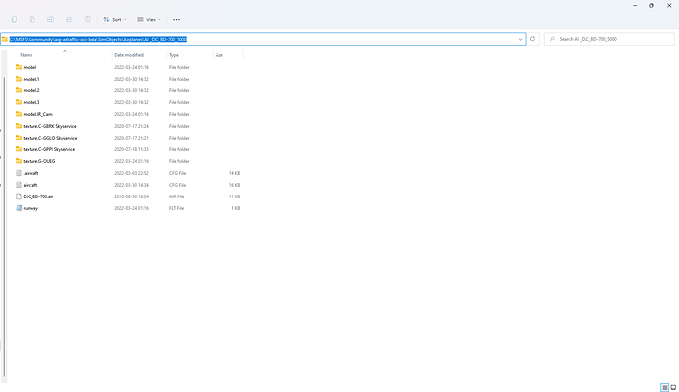
Task: Click the 14 KB size cell
Action: 234,173
